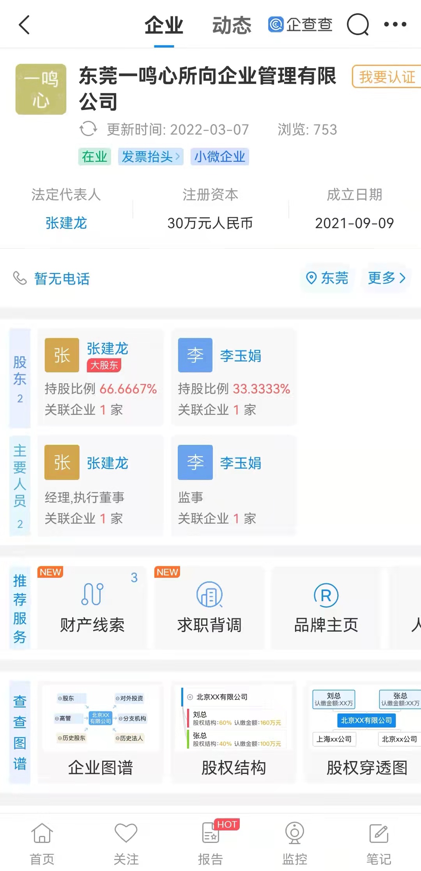Tap 持股比例 66.6667% text

[101, 389]
